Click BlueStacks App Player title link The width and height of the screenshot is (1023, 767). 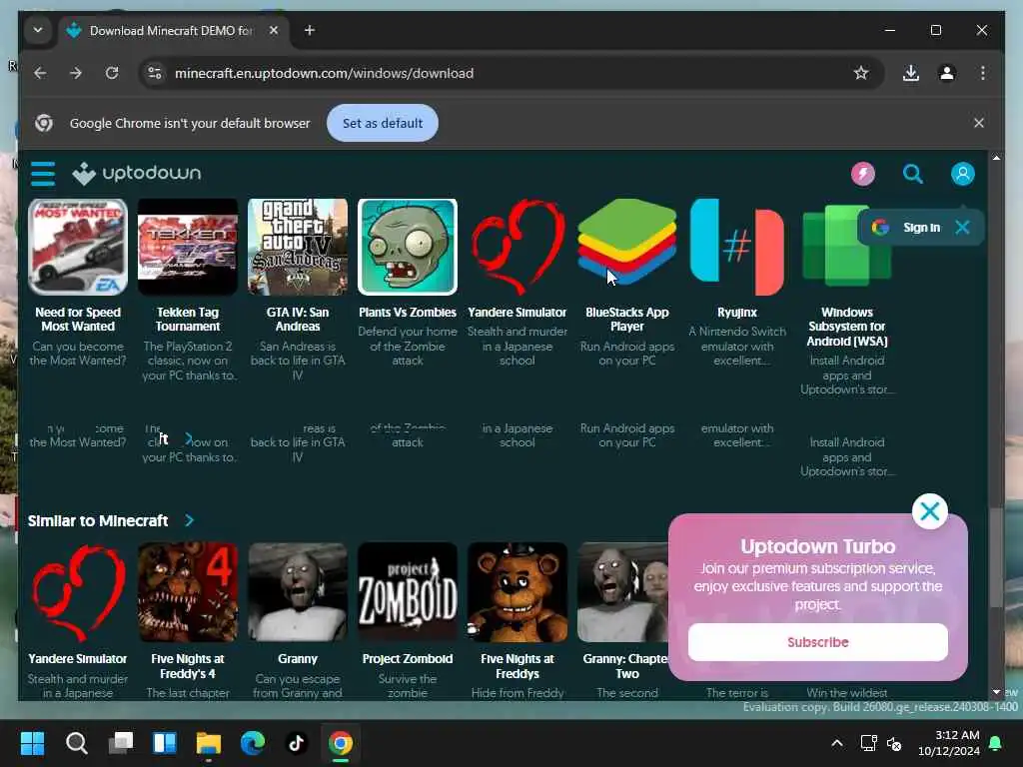point(627,319)
